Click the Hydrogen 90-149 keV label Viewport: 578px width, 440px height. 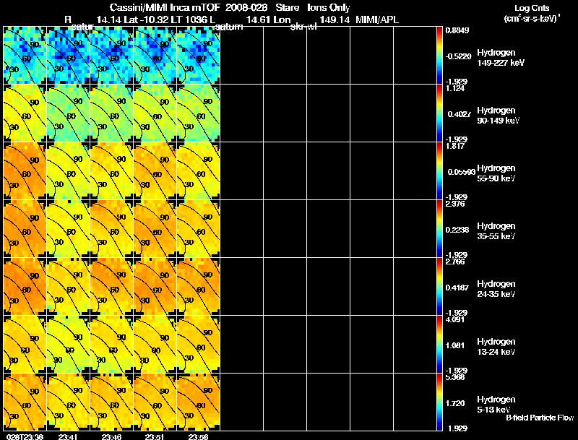pos(498,116)
